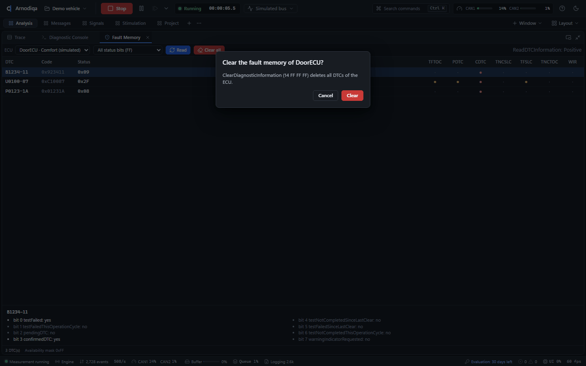The height and width of the screenshot is (366, 586).
Task: Confirm with the red Clear button
Action: pyautogui.click(x=352, y=96)
